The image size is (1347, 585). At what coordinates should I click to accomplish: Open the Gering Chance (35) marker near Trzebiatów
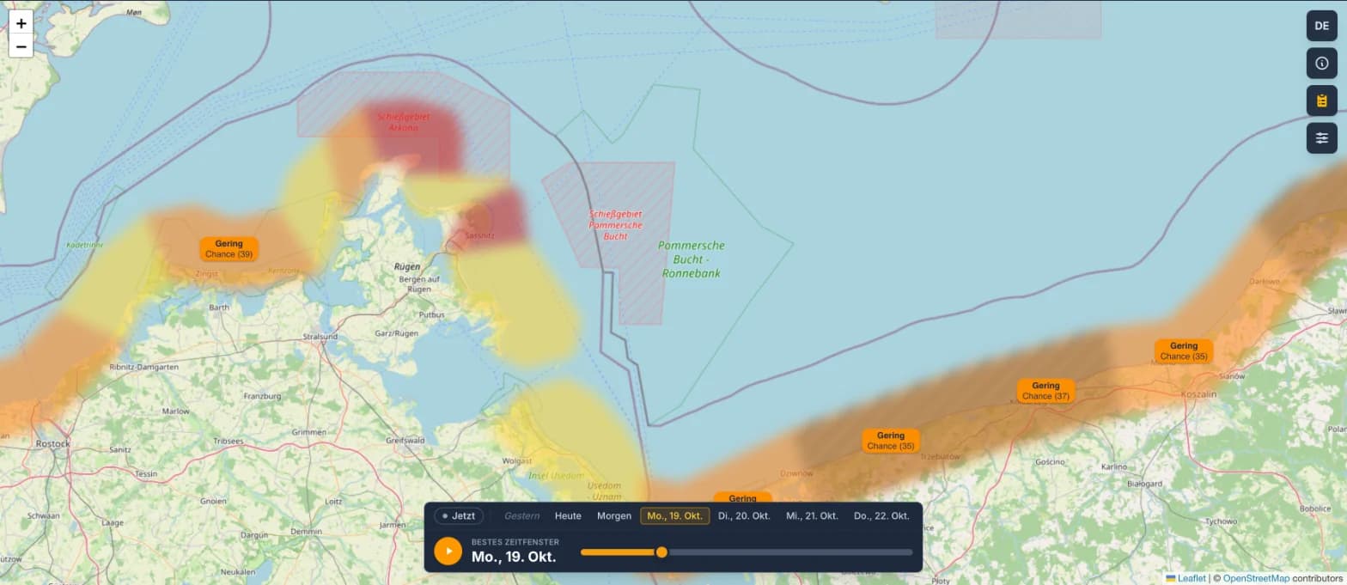click(891, 441)
